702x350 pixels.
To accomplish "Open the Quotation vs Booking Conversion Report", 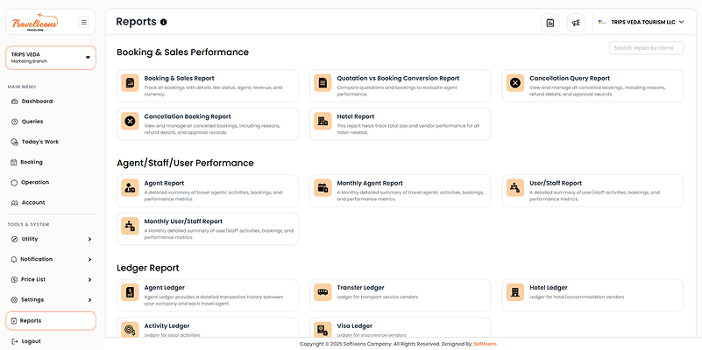I will coord(400,79).
